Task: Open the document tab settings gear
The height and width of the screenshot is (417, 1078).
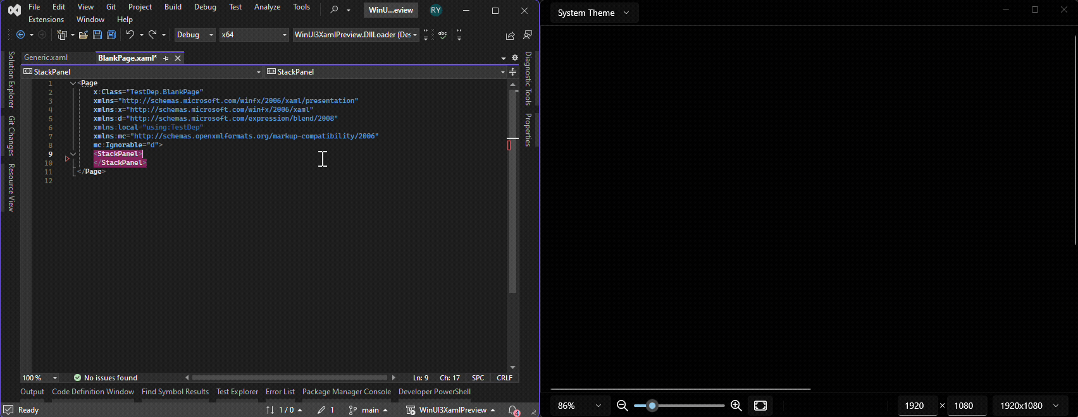Action: tap(514, 57)
